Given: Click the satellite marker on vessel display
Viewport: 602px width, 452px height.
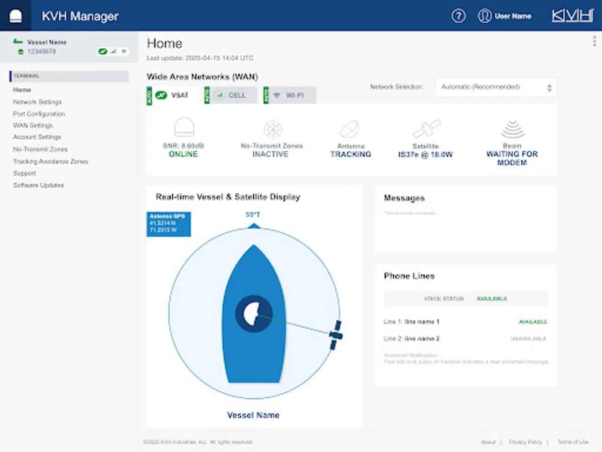Looking at the screenshot, I should [336, 335].
